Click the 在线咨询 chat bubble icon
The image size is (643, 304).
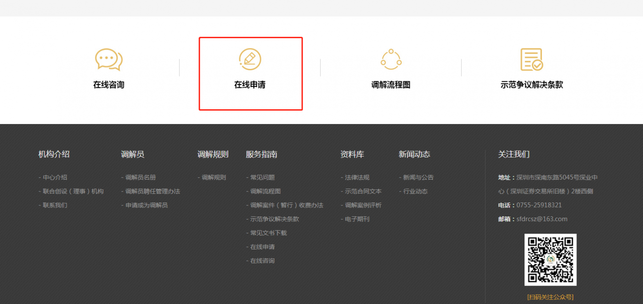click(109, 60)
